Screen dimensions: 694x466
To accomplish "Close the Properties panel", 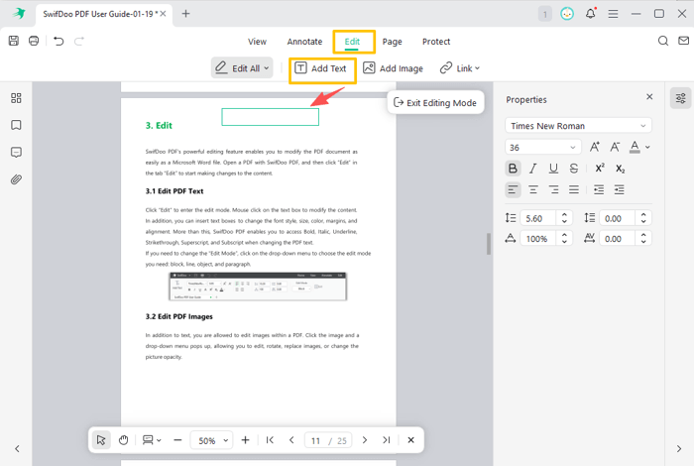I will [649, 97].
